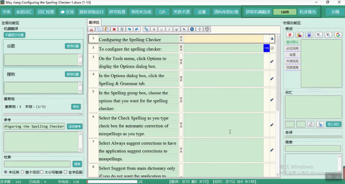Viewport: 345px width, 184px height.
Task: Click the 全部词汇 button
Action: [x=24, y=12]
